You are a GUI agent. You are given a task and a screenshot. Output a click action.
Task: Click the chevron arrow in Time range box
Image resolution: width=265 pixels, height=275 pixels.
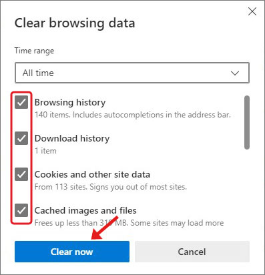click(x=235, y=73)
